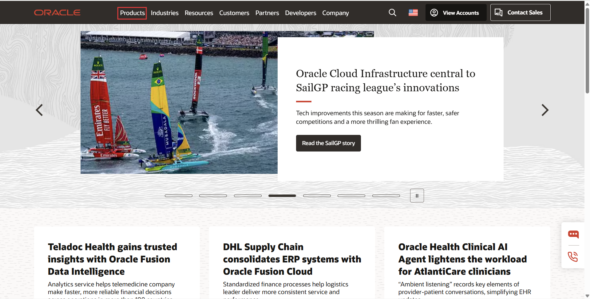Screen dimensions: 590x299
Task: Select the third carousel slide indicator
Action: tap(248, 196)
